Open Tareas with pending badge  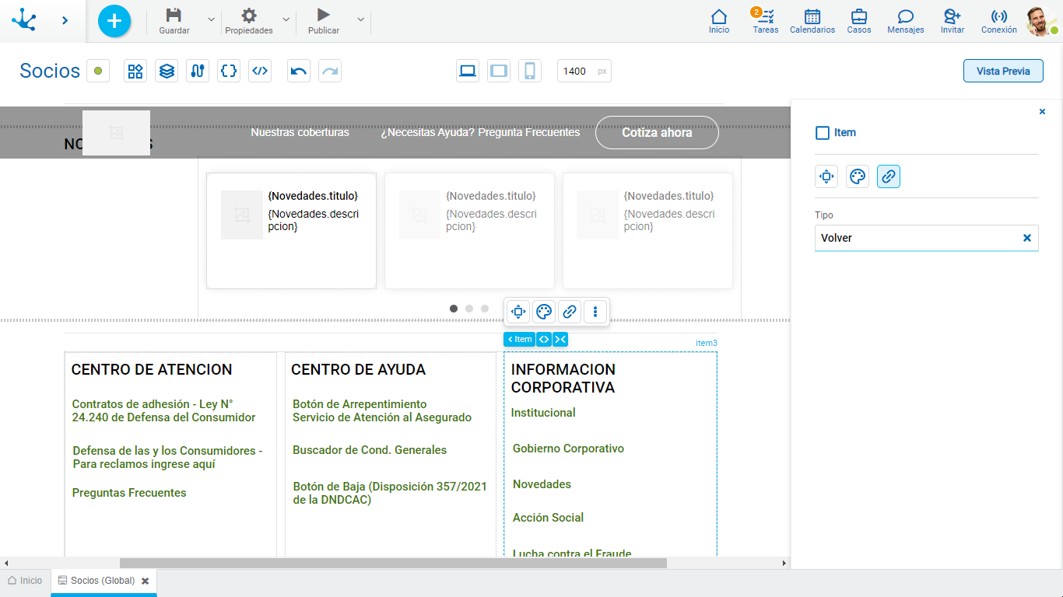766,16
